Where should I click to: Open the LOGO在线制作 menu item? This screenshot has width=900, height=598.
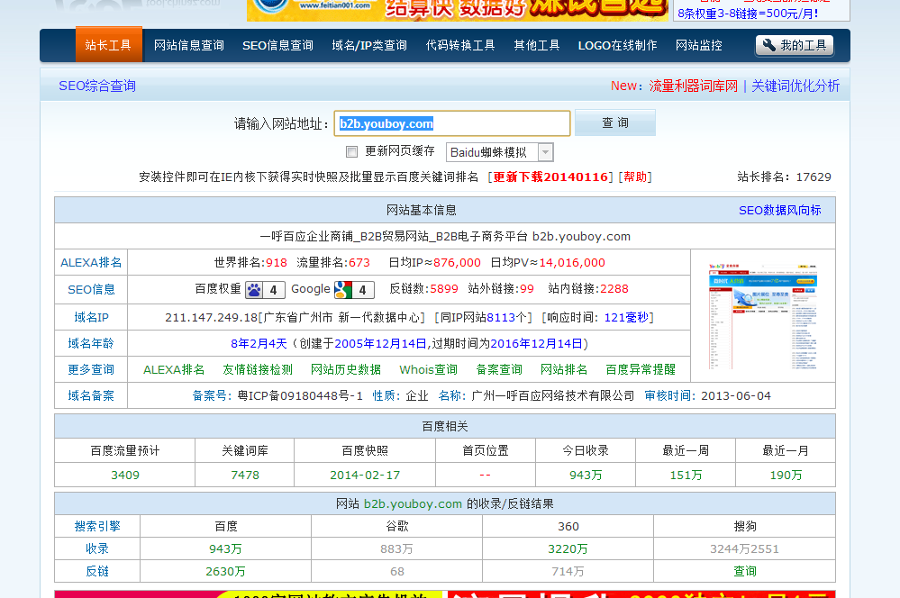click(617, 45)
